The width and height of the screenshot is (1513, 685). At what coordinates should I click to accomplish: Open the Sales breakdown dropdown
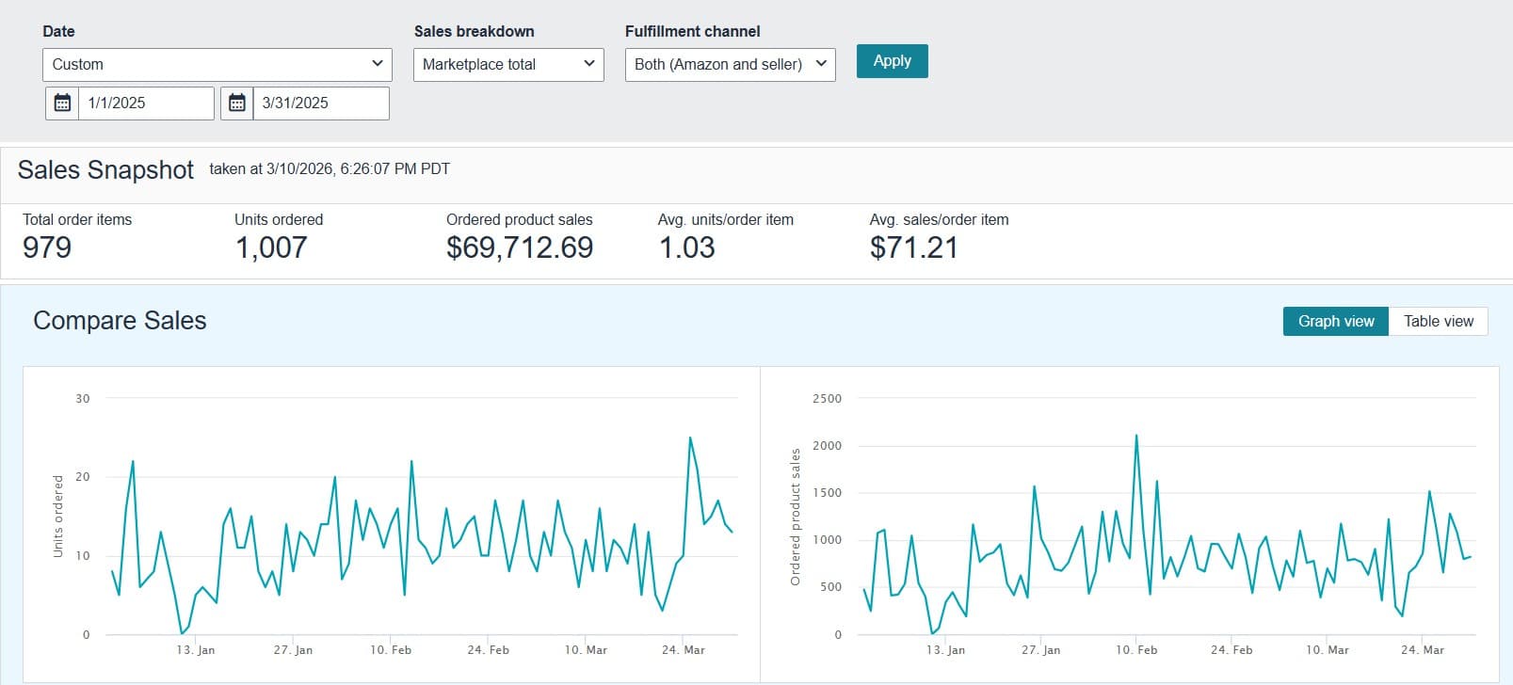508,64
